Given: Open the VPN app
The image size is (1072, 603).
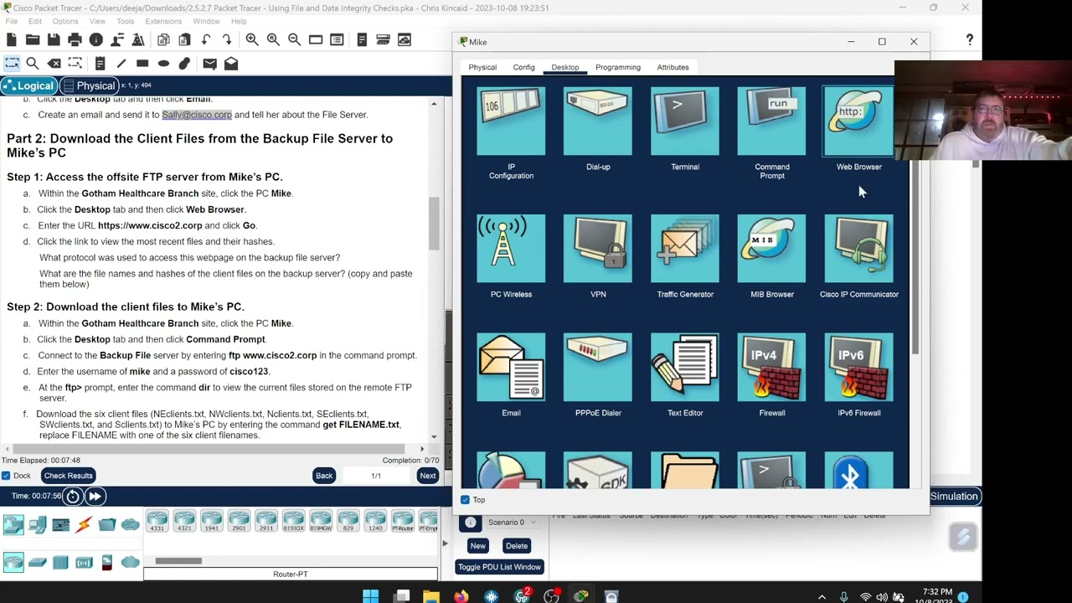Looking at the screenshot, I should (x=598, y=249).
